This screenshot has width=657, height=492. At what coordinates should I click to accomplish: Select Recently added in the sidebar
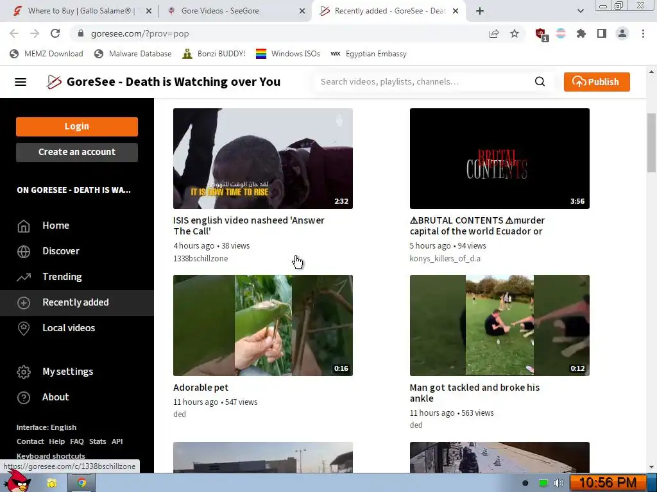tap(77, 302)
